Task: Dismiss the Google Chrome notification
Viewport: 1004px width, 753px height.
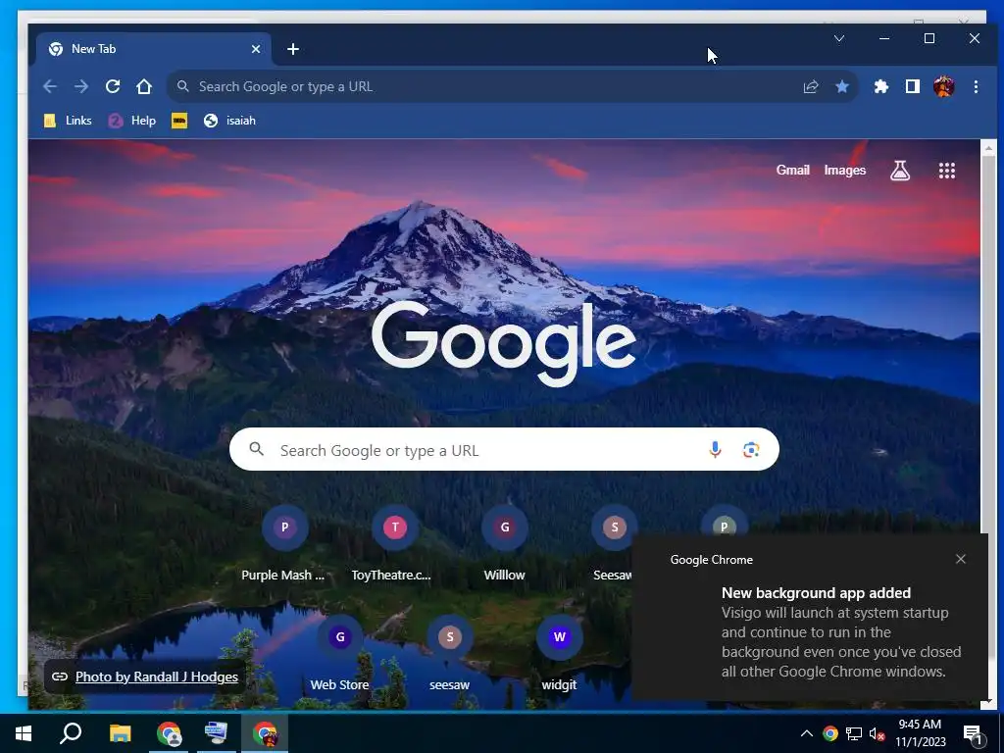Action: point(961,559)
